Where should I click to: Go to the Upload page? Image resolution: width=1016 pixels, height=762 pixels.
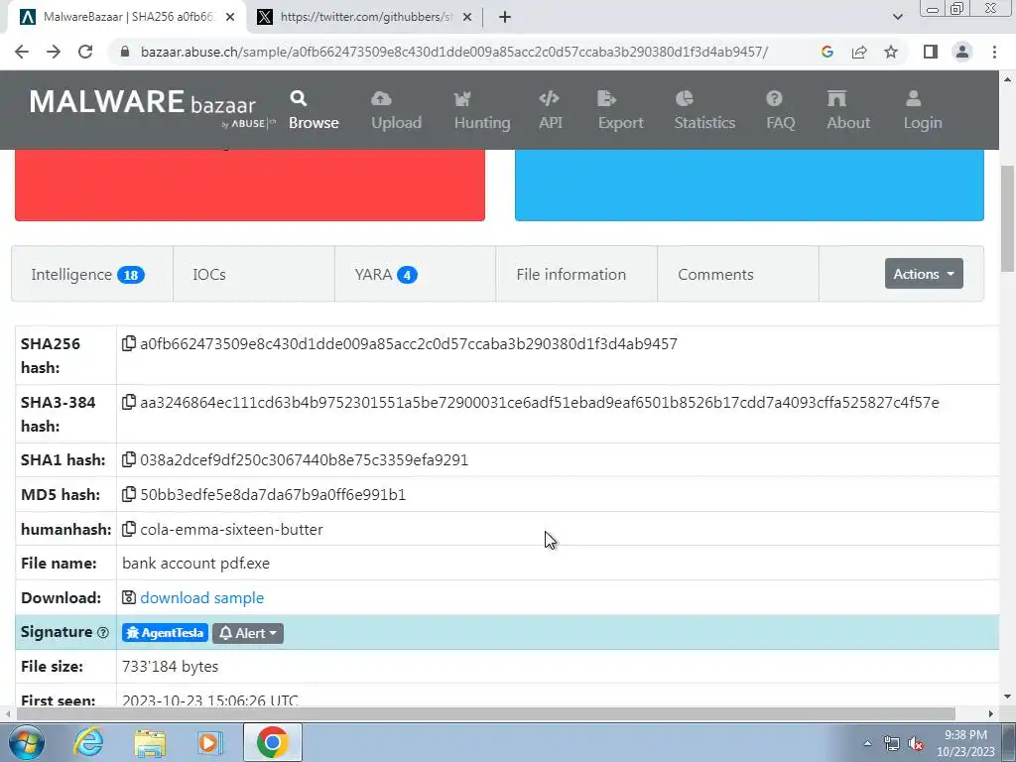click(x=396, y=110)
